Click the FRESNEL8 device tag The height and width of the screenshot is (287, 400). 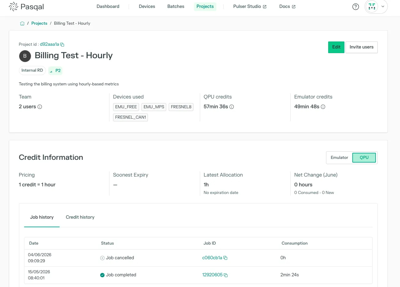point(181,107)
